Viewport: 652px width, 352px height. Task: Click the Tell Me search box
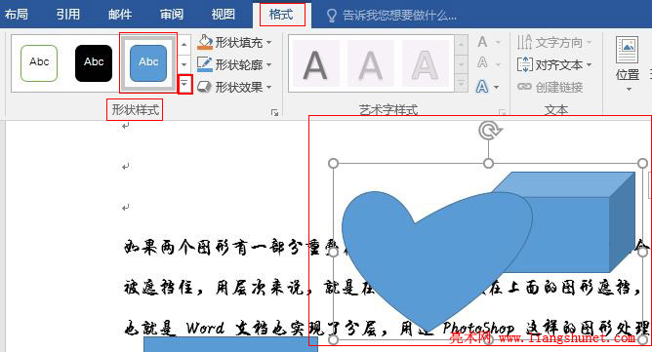(x=399, y=16)
